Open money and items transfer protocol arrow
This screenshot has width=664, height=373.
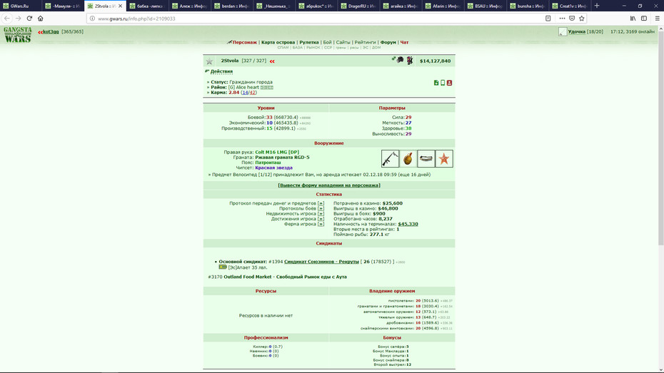click(x=321, y=203)
